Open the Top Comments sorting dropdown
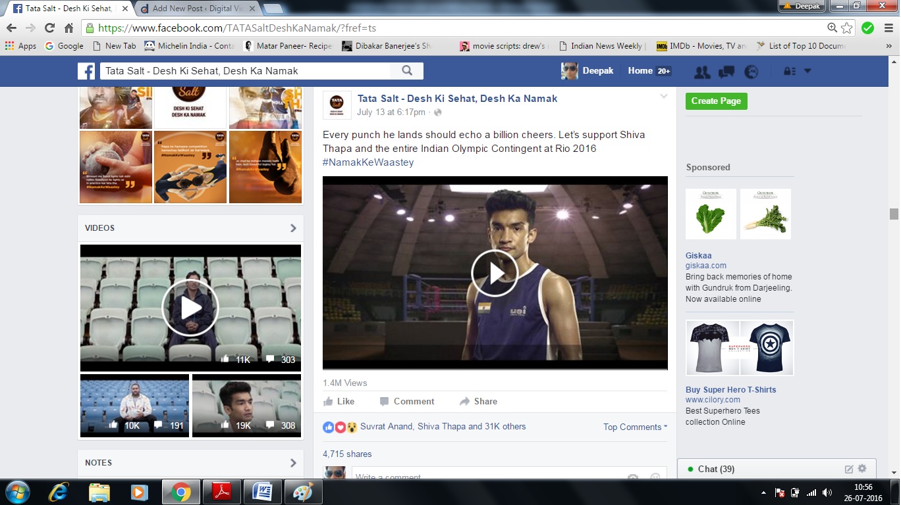 pyautogui.click(x=635, y=427)
